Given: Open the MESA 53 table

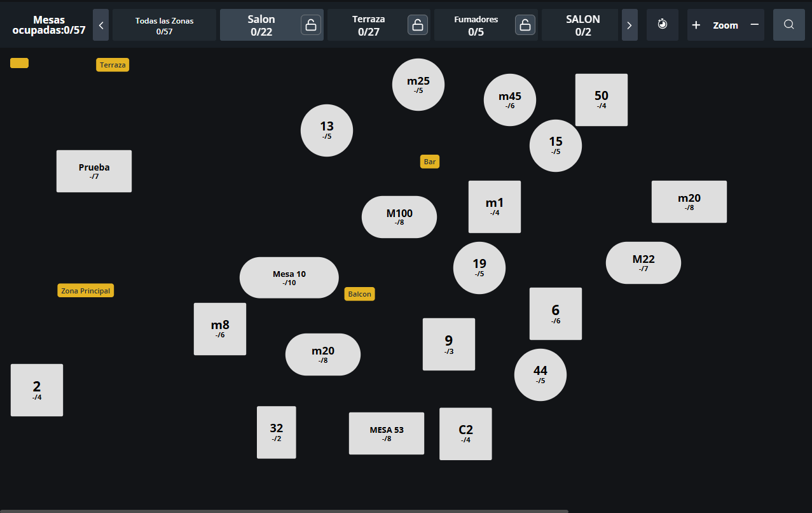Looking at the screenshot, I should (x=387, y=433).
